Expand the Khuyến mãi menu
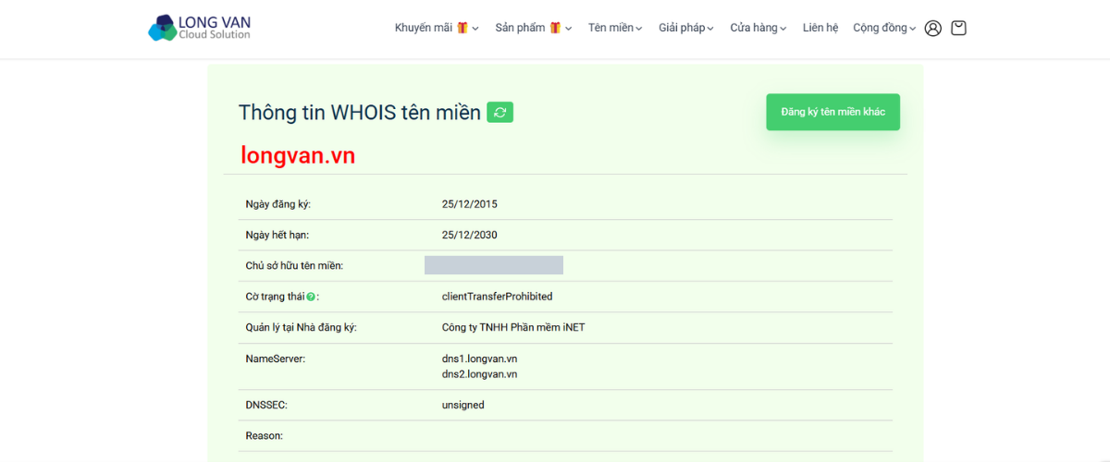This screenshot has width=1110, height=462. tap(437, 28)
